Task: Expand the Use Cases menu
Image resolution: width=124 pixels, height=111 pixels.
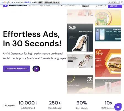Action: point(46,5)
